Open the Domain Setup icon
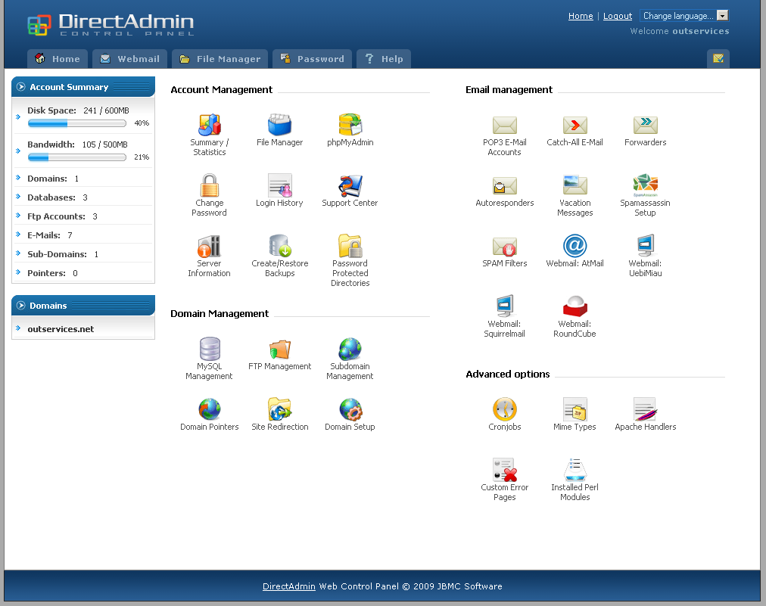Viewport: 766px width, 606px height. click(350, 410)
